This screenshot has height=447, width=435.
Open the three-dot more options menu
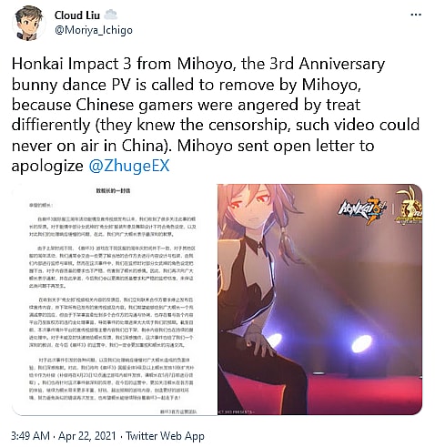416,15
